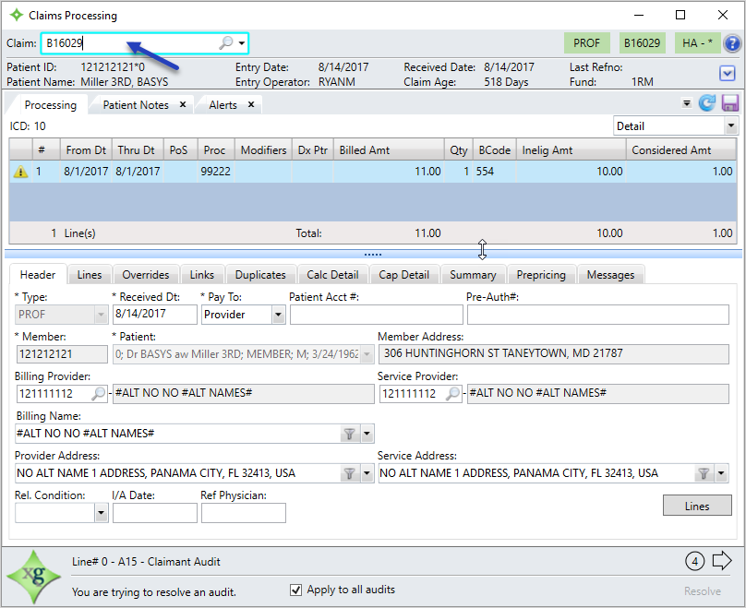746x608 pixels.
Task: Open the Provider Address dropdown arrow
Action: coord(367,473)
